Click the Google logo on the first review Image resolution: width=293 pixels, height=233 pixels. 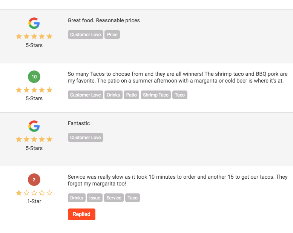pyautogui.click(x=34, y=23)
